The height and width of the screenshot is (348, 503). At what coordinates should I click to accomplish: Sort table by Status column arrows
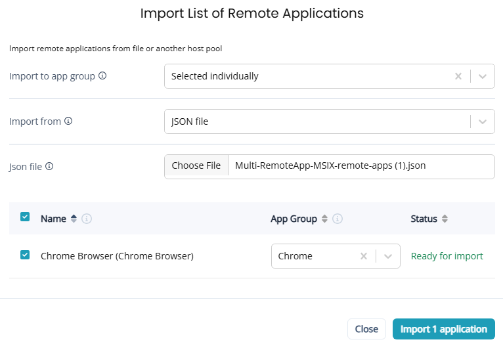tap(445, 219)
